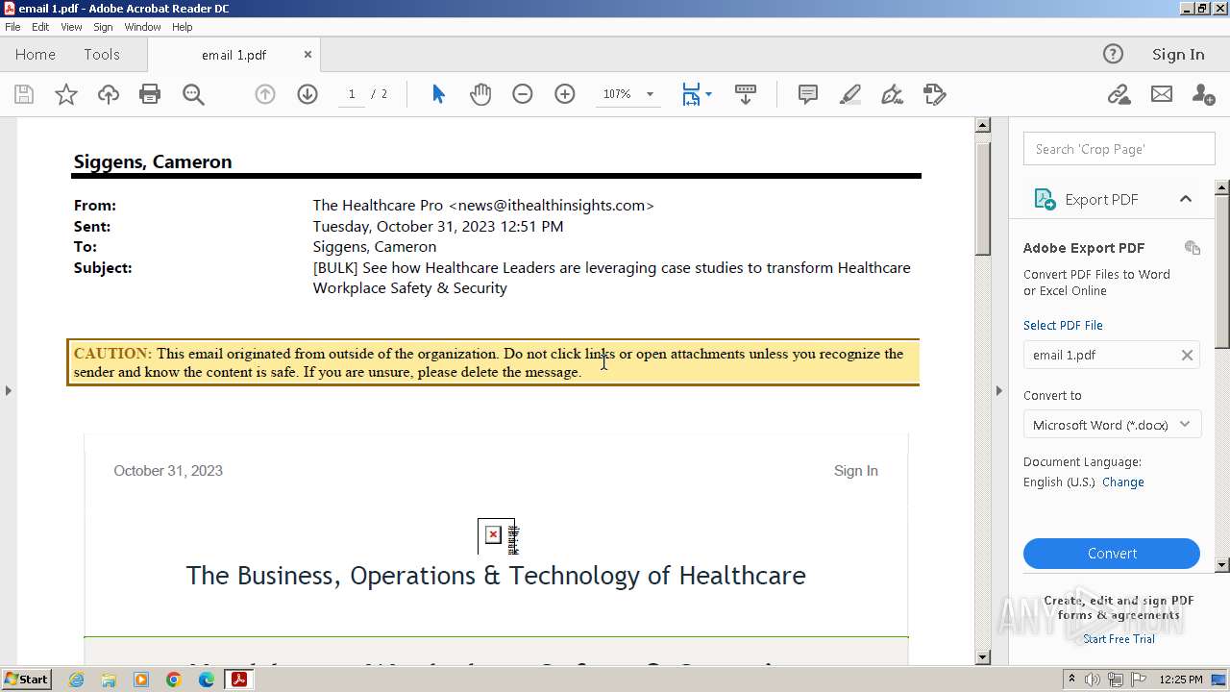Open Microsoft Edge from taskbar
This screenshot has width=1230, height=692.
tap(207, 680)
